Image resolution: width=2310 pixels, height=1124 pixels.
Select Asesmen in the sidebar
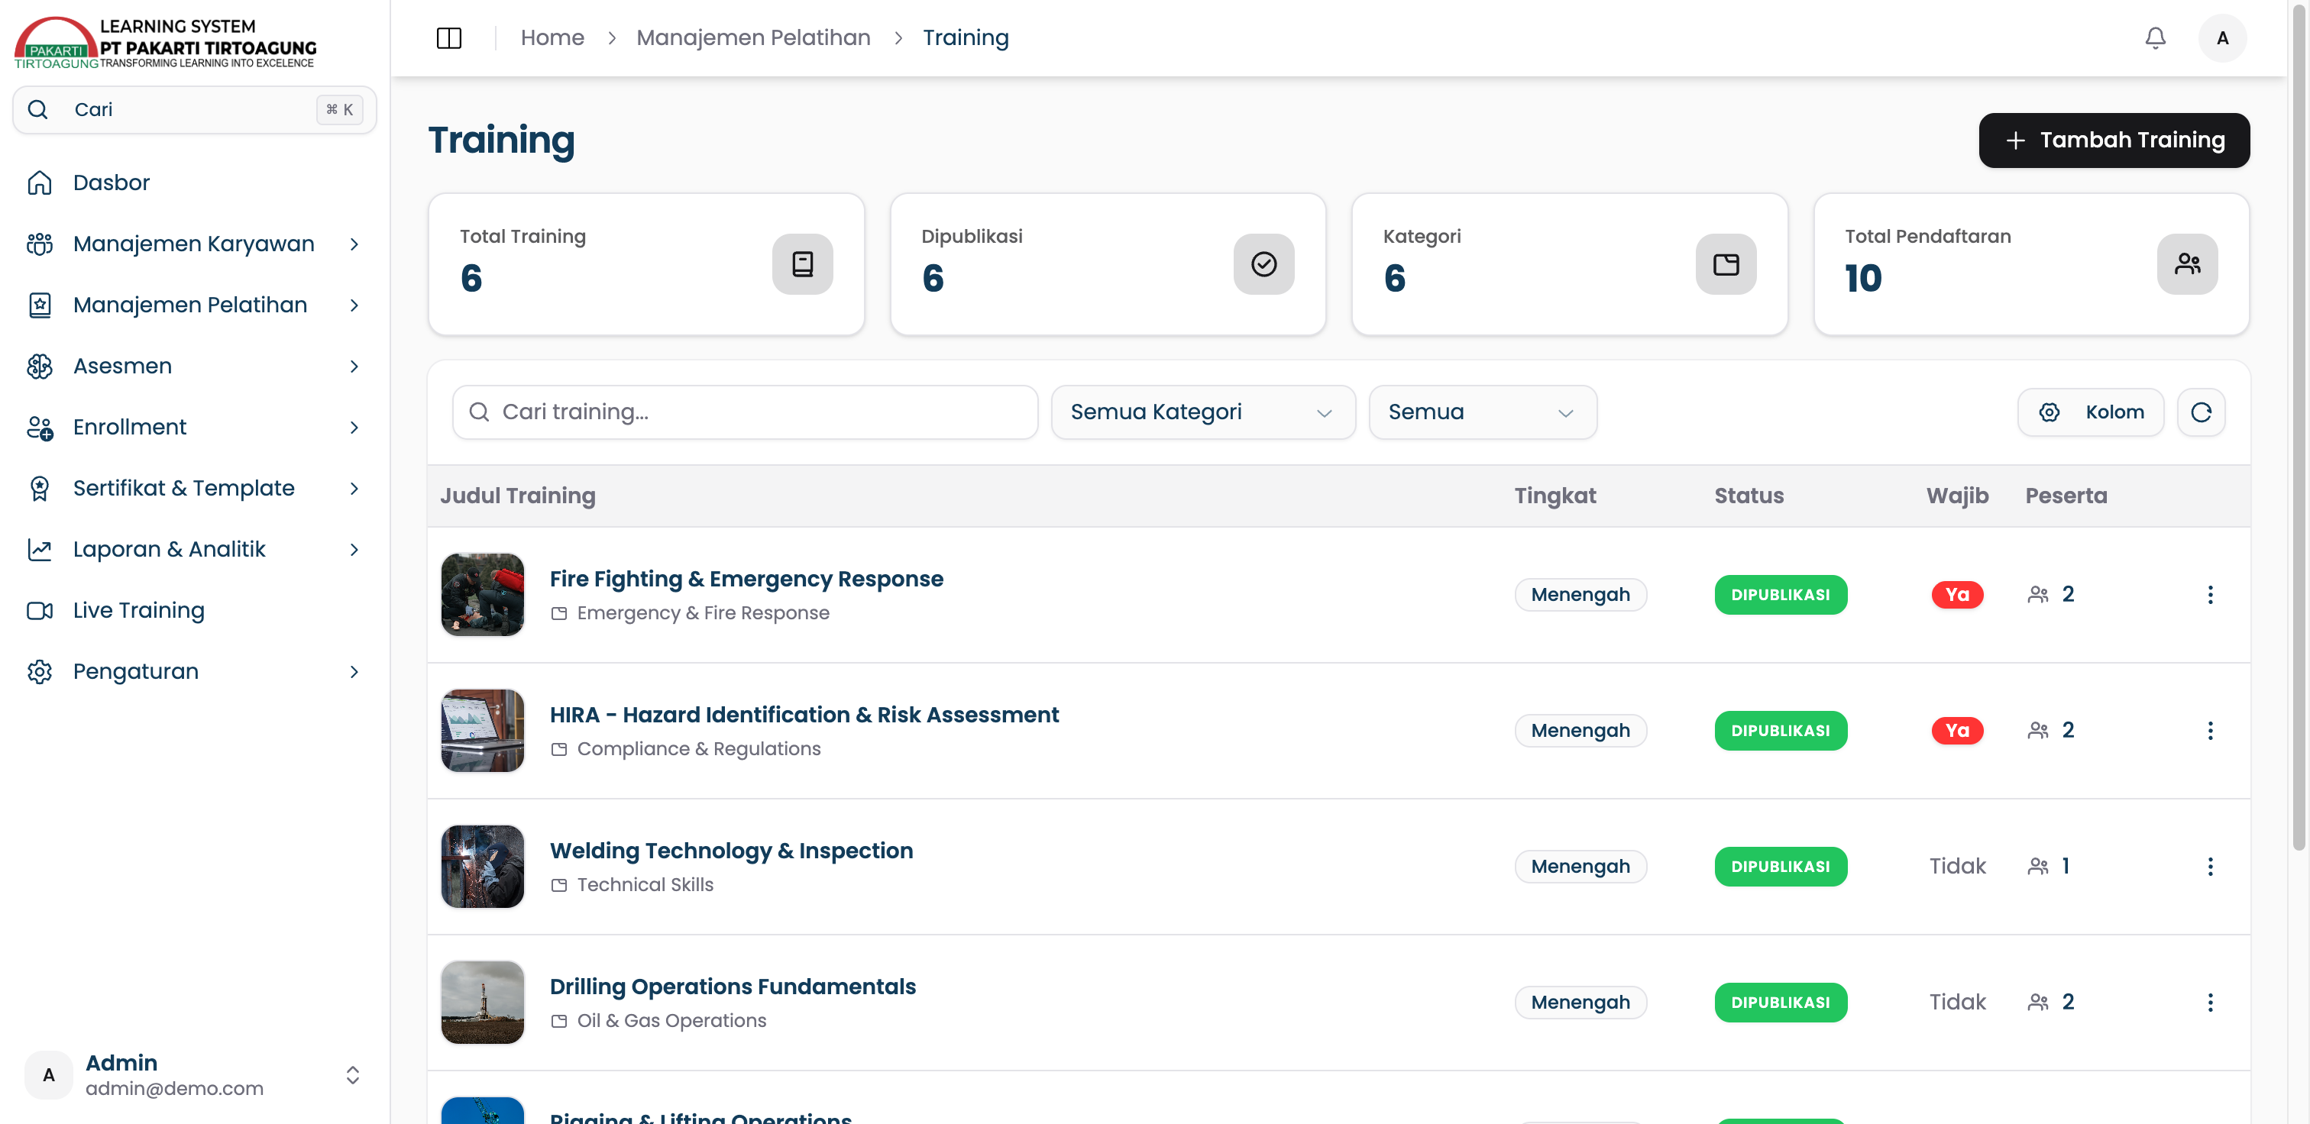pos(195,366)
